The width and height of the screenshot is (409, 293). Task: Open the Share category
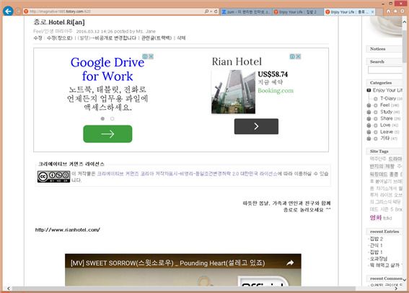(387, 118)
